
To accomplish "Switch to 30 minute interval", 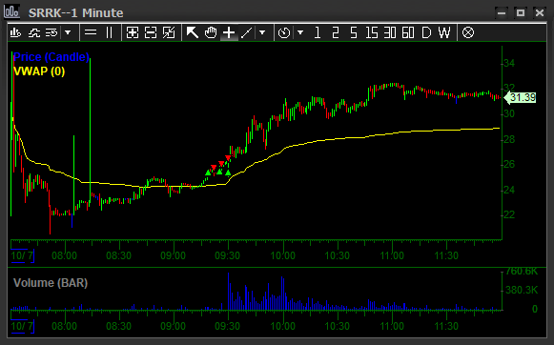I will tap(390, 32).
